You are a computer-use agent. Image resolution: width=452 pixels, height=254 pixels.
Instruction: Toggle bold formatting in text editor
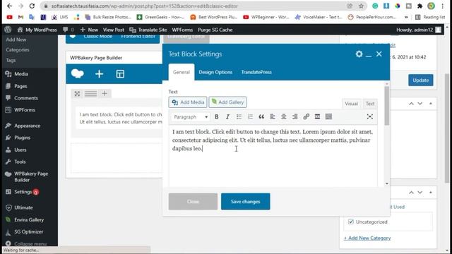[217, 116]
